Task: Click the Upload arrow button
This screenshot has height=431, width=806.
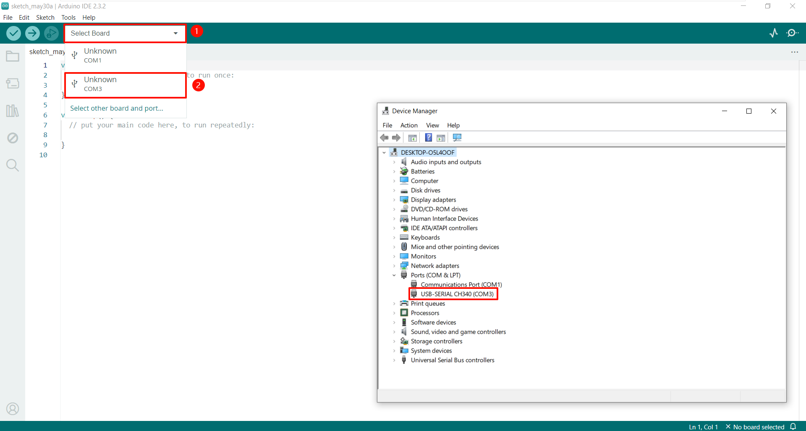Action: pos(32,33)
